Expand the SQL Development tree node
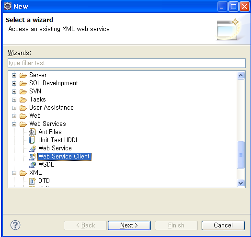Screen dimensions: 251x237 click(14, 83)
